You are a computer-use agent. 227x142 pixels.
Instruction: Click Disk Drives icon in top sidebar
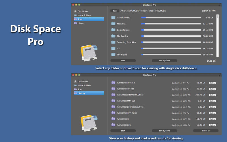coord(75,11)
